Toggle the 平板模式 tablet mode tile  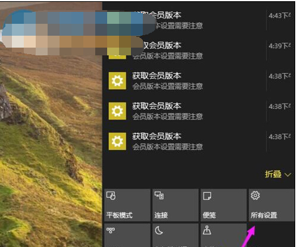click(127, 205)
